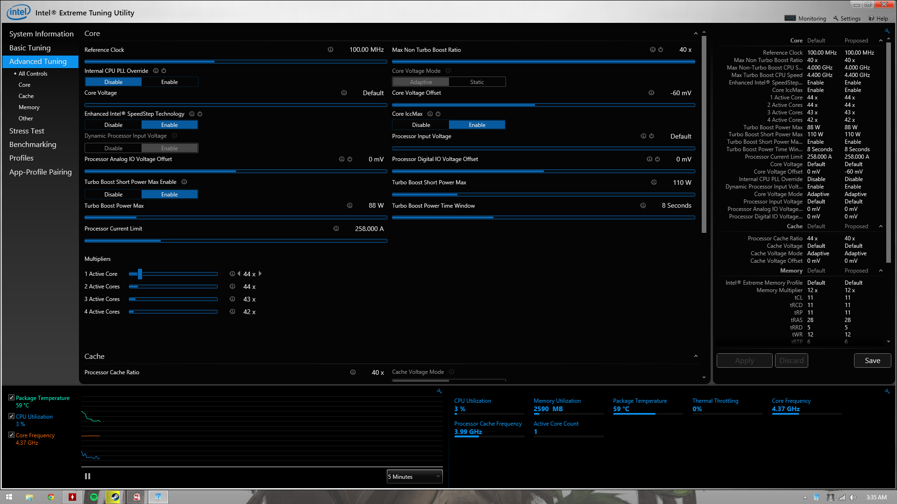
Task: Open the wrench icon in the monitoring stats panel
Action: [x=887, y=392]
